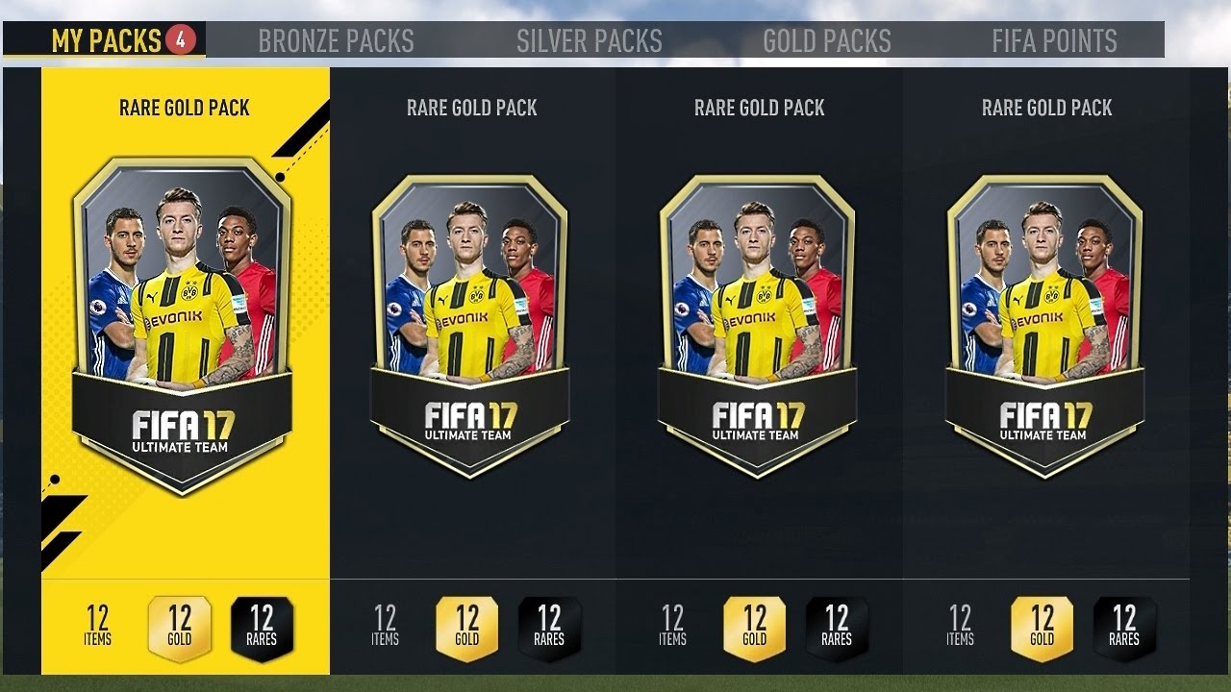The height and width of the screenshot is (692, 1231).
Task: Switch to Silver Packs tab
Action: coord(589,41)
